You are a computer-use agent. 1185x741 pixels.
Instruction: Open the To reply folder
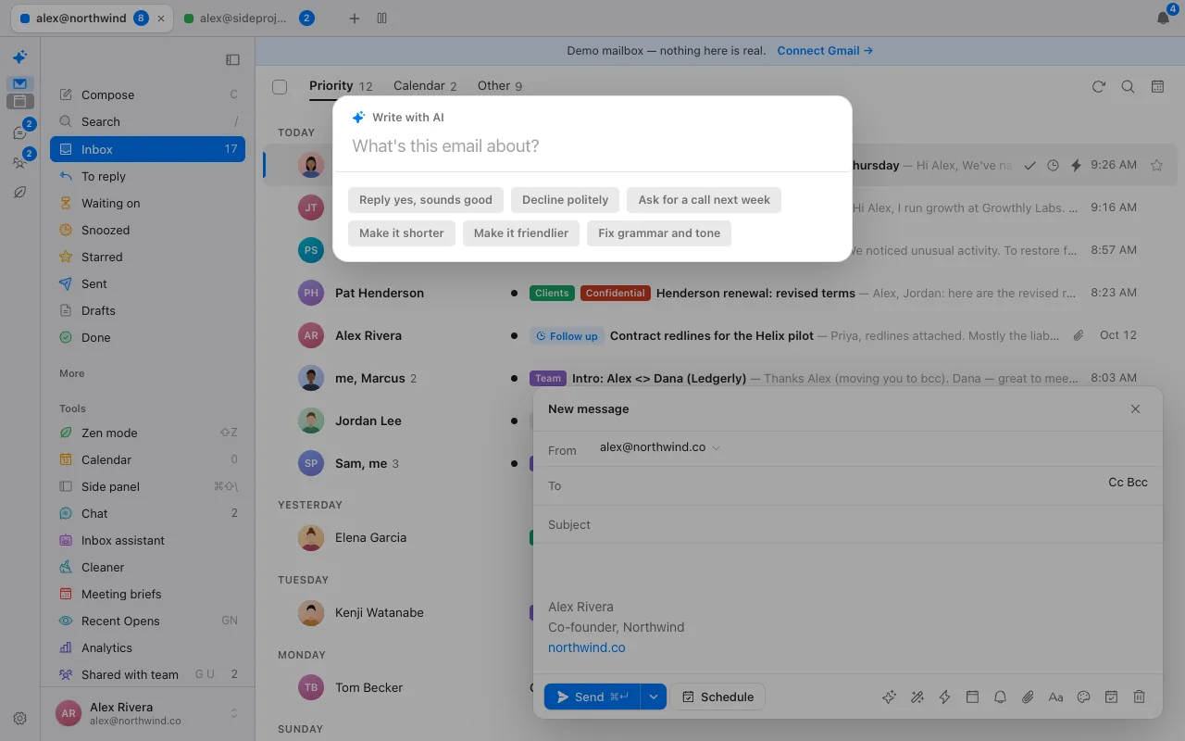[148, 176]
